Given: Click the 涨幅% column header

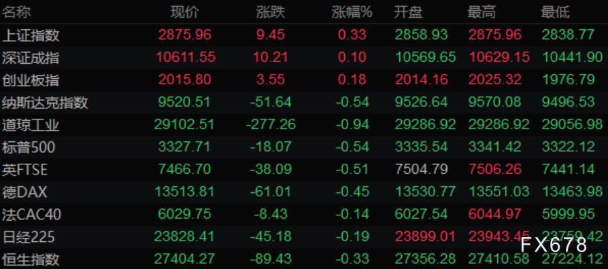Looking at the screenshot, I should (x=352, y=12).
